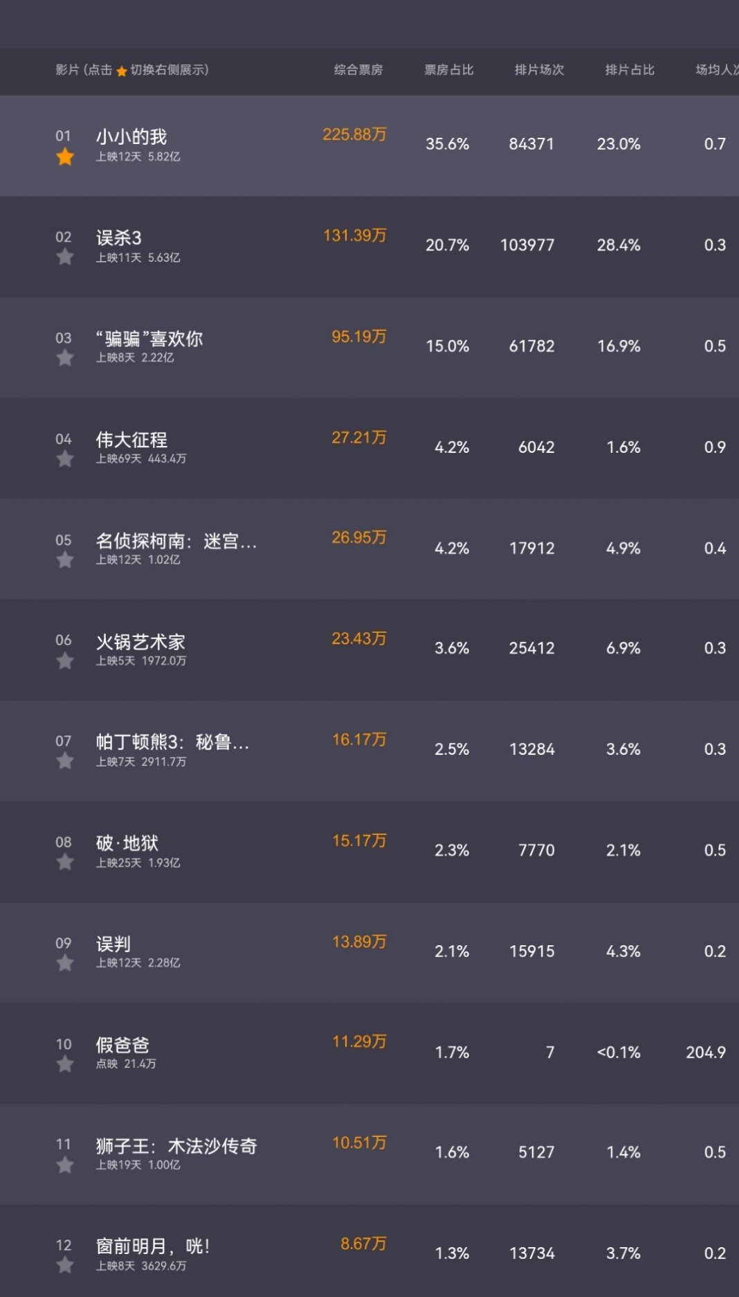
Task: Star the film 假爸爸
Action: [65, 1064]
